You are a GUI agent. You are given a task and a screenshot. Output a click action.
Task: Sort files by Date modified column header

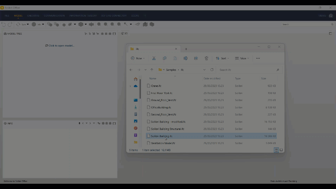click(212, 78)
